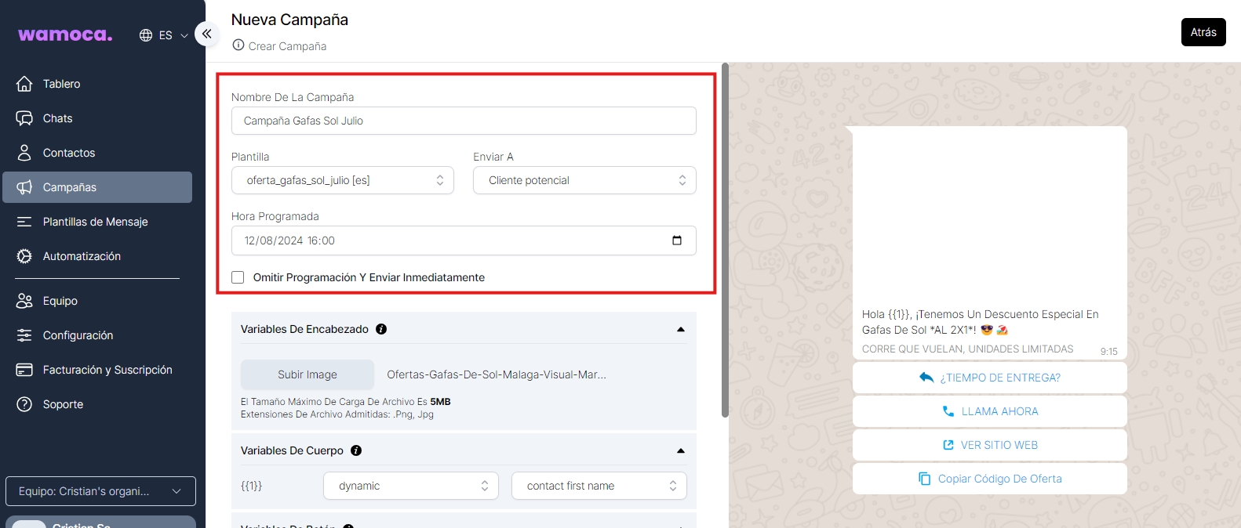Enable Omitir Programación Y Enviar Inmediatamente checkbox
Screen dimensions: 1241x528
coord(238,277)
